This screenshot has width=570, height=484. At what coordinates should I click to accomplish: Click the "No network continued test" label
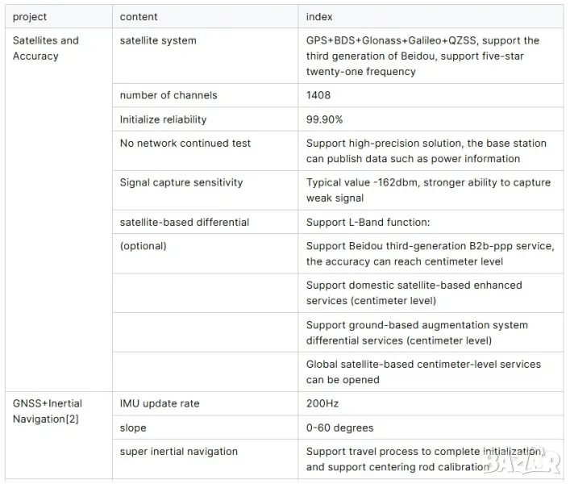[185, 144]
